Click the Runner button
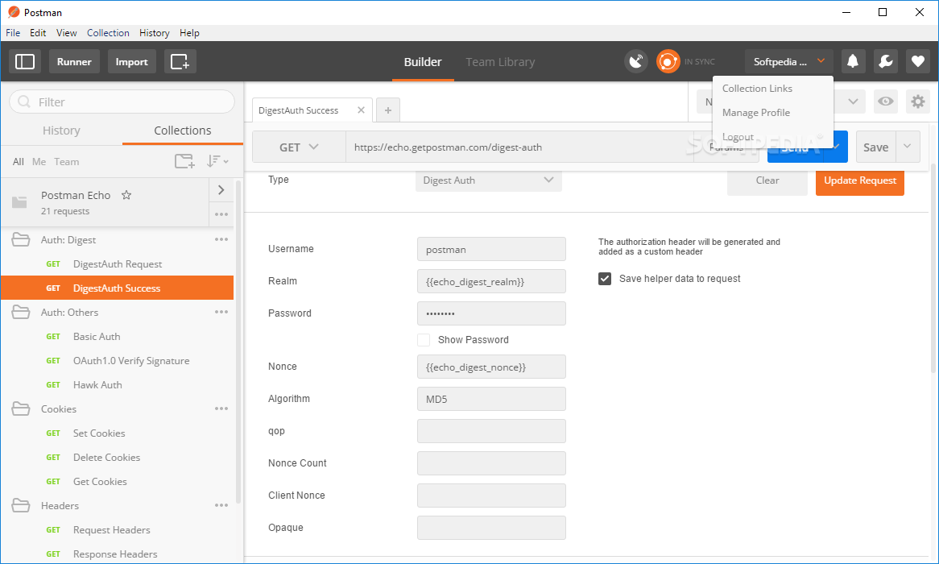This screenshot has height=564, width=939. (x=74, y=61)
